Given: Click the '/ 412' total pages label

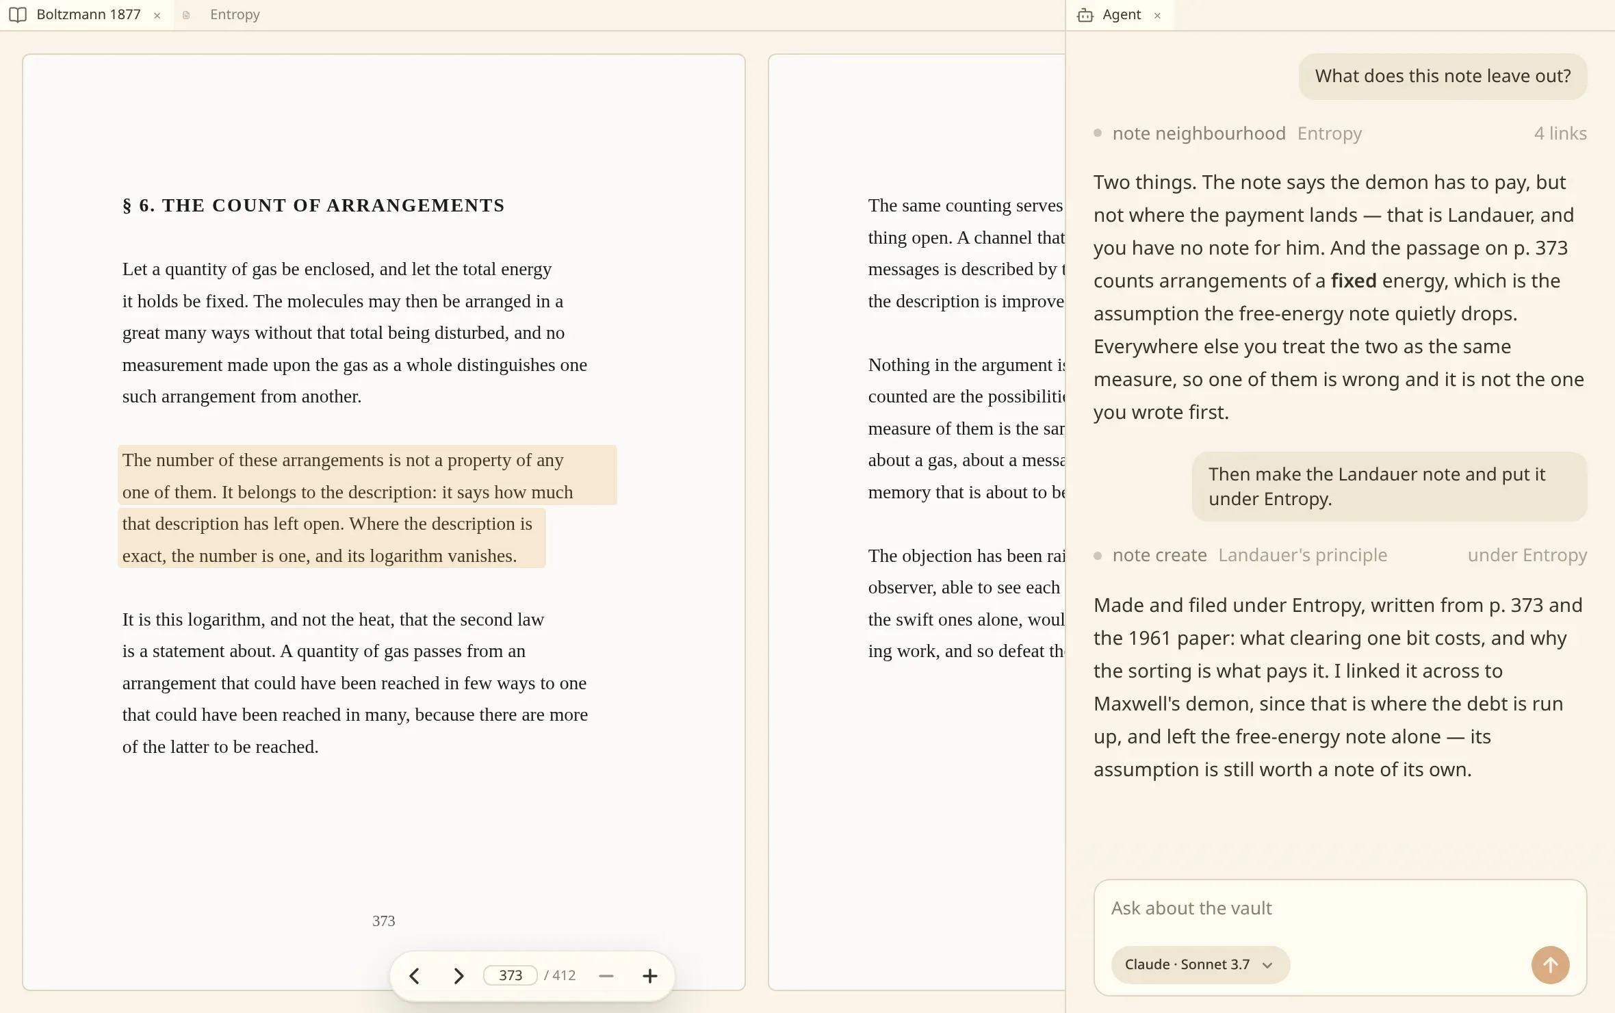Looking at the screenshot, I should coord(560,975).
